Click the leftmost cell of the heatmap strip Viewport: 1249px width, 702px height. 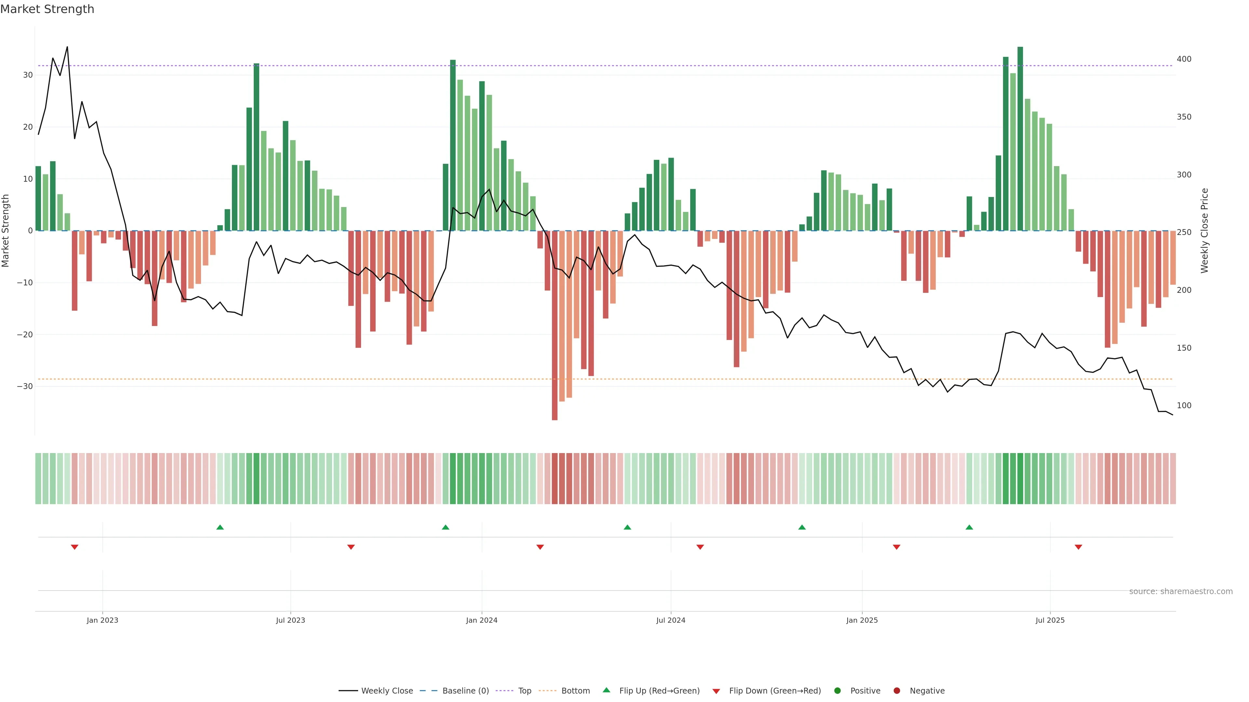click(38, 478)
